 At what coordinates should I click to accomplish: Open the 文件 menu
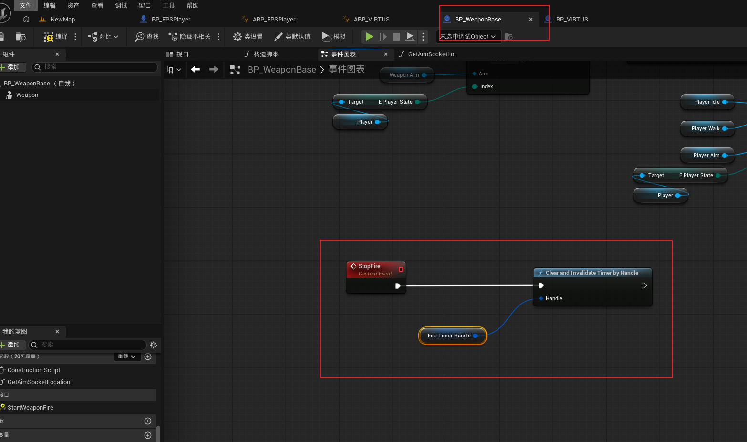[26, 5]
